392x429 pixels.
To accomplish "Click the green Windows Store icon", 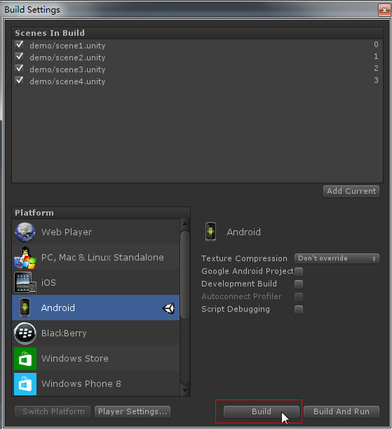I will pos(25,359).
